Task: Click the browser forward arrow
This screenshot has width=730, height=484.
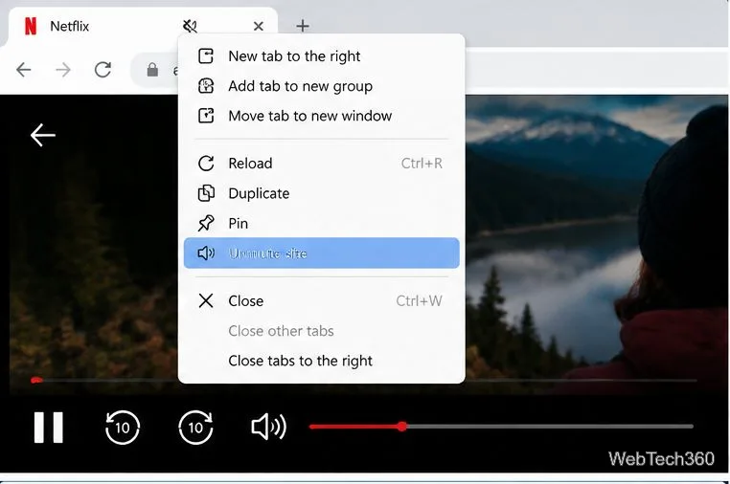Action: pyautogui.click(x=63, y=70)
